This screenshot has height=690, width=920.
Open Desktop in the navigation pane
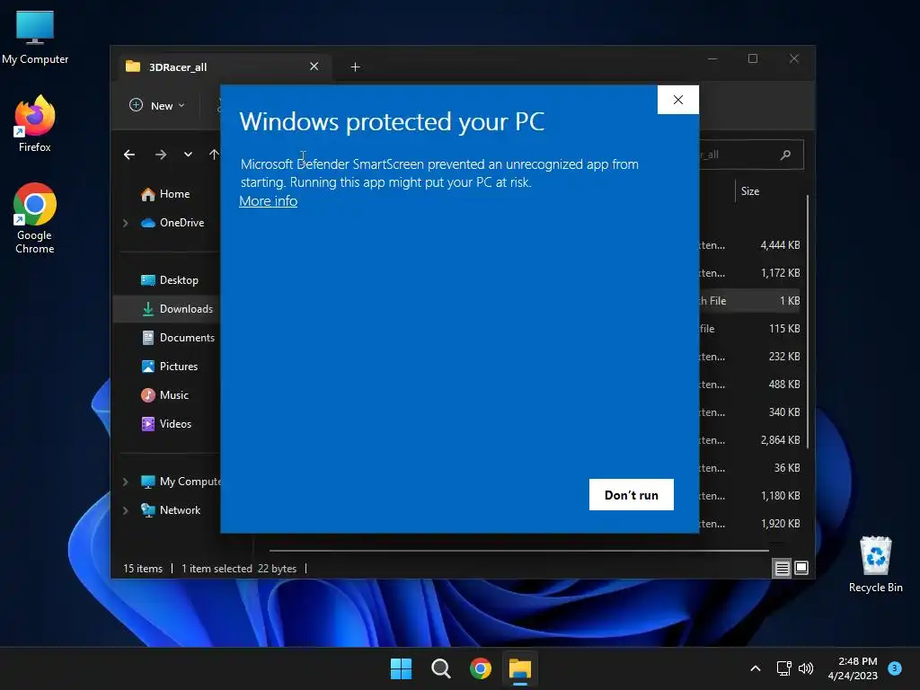point(170,280)
